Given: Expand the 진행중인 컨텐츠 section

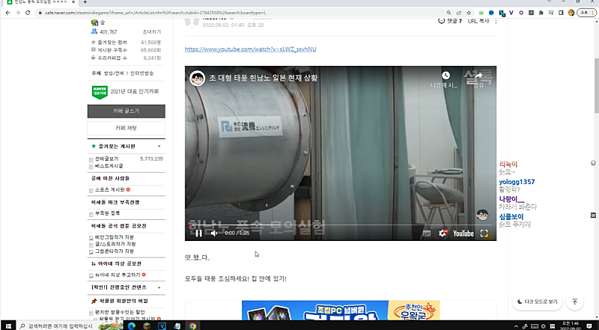Looking at the screenshot, I should click(x=159, y=287).
